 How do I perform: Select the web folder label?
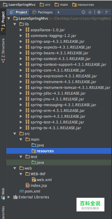point(28,168)
